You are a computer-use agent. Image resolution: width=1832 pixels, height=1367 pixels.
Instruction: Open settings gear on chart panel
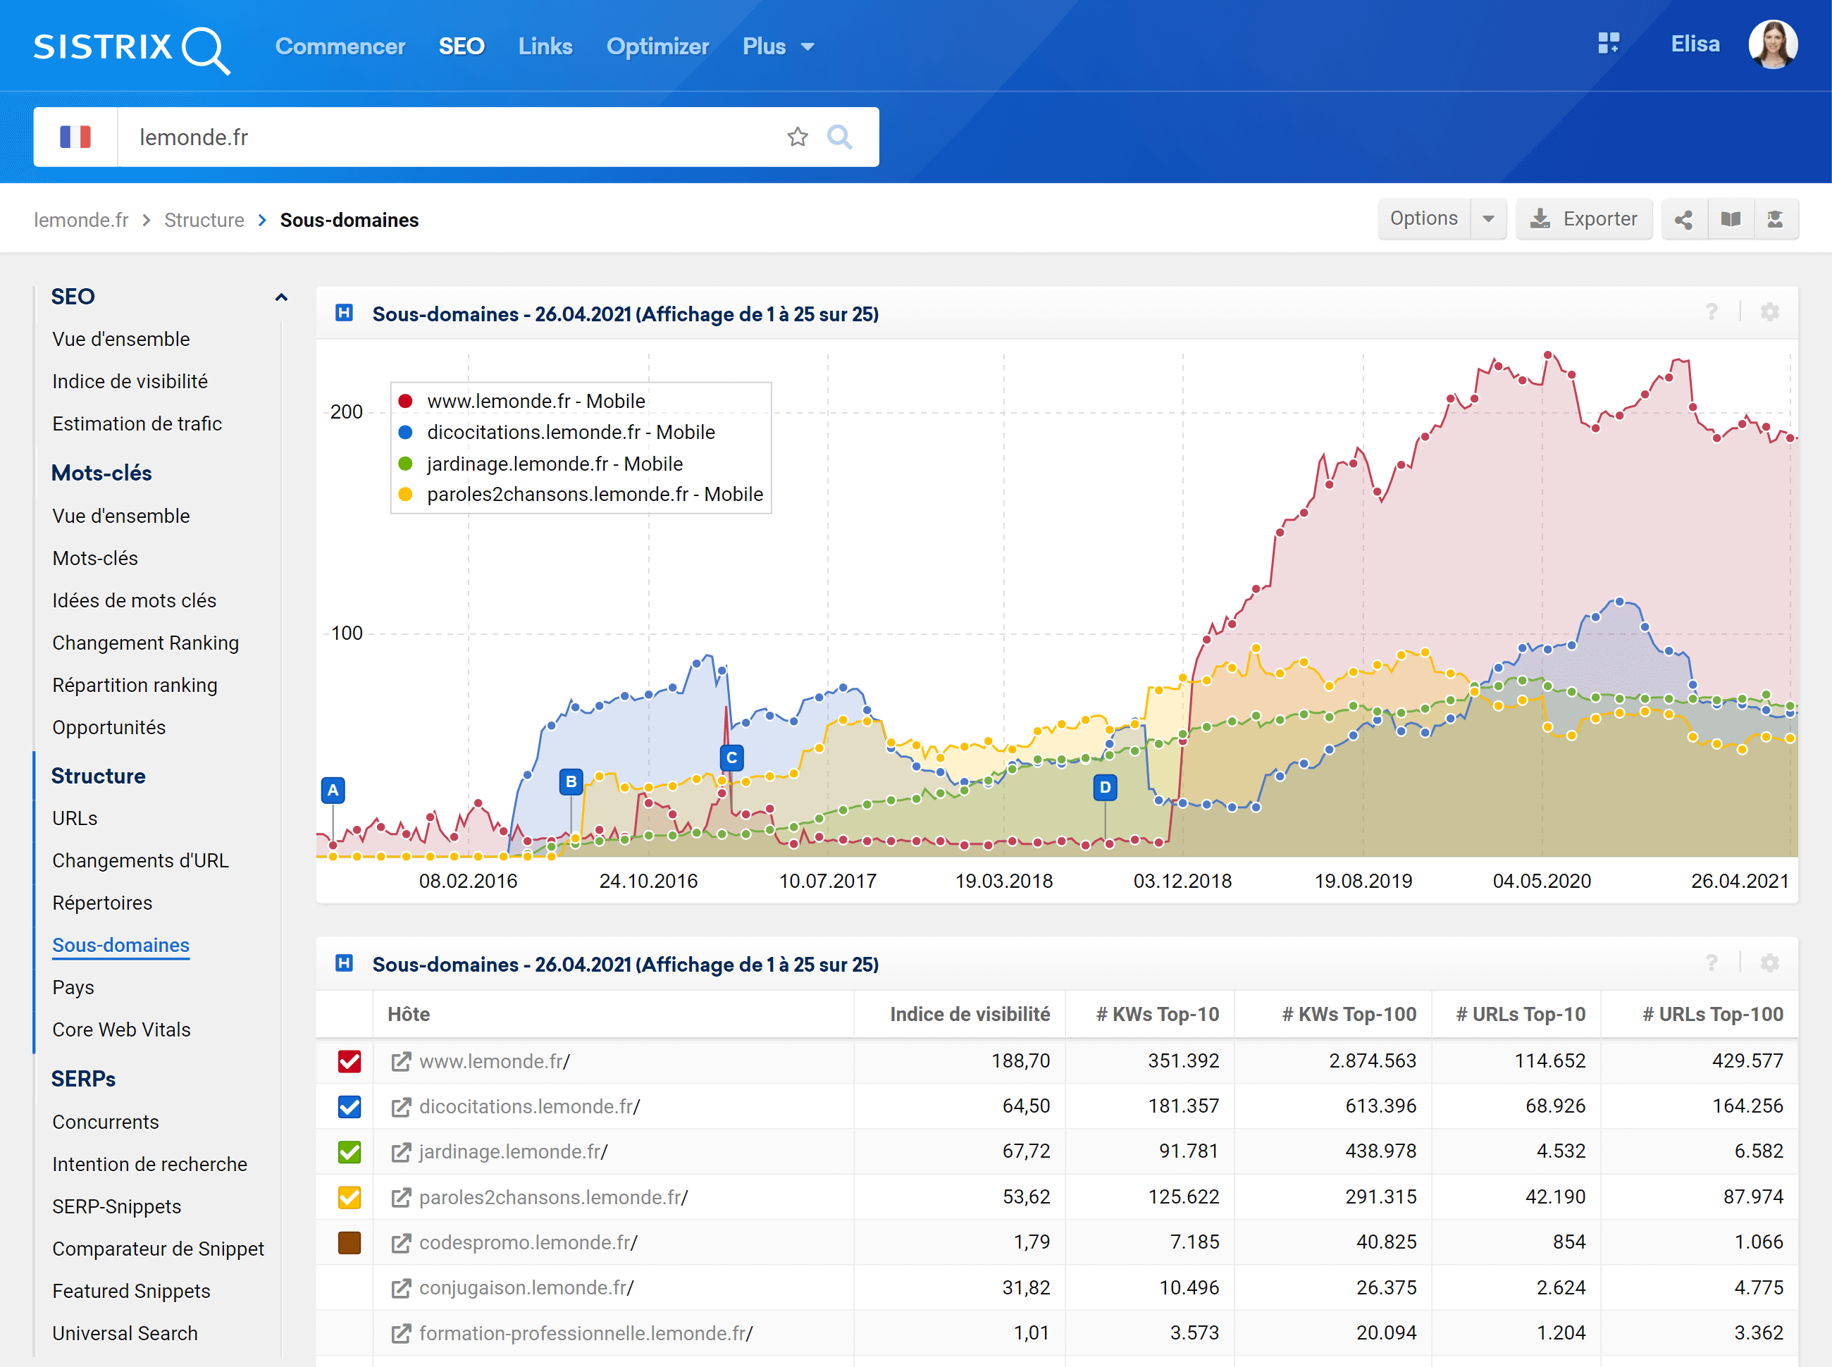1769,312
